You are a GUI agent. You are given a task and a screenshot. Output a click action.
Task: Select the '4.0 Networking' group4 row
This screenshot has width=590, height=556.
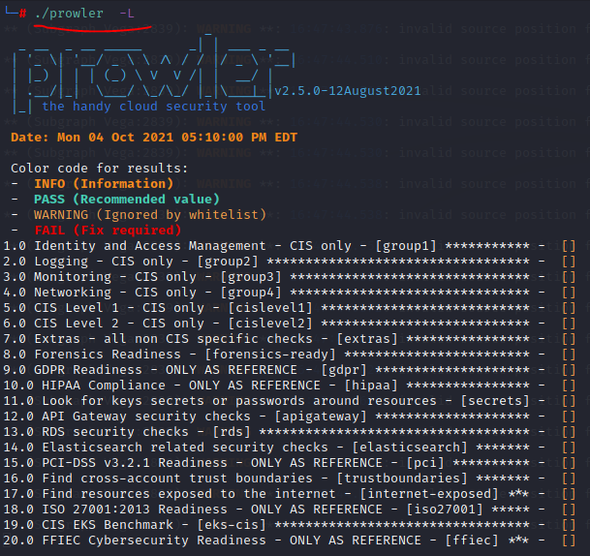[290, 292]
